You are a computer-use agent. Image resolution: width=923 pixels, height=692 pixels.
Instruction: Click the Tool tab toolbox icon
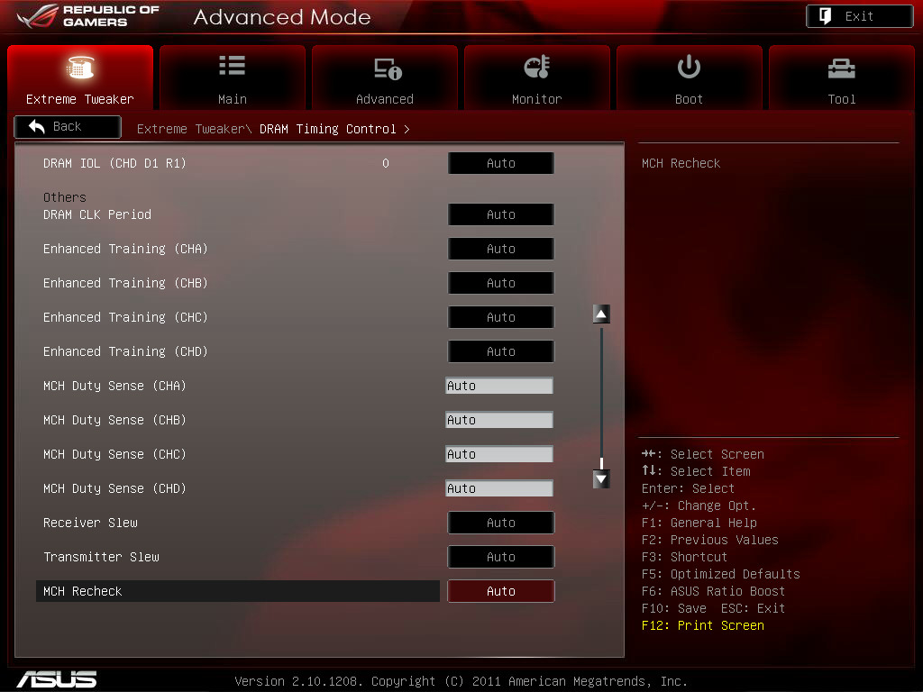click(841, 68)
